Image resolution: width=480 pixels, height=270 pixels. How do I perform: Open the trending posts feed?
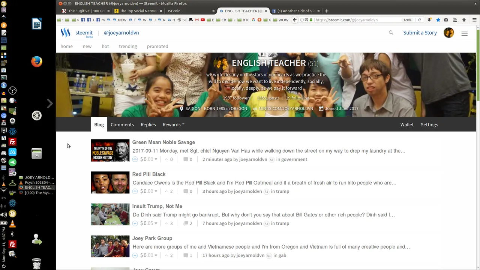coord(128,46)
